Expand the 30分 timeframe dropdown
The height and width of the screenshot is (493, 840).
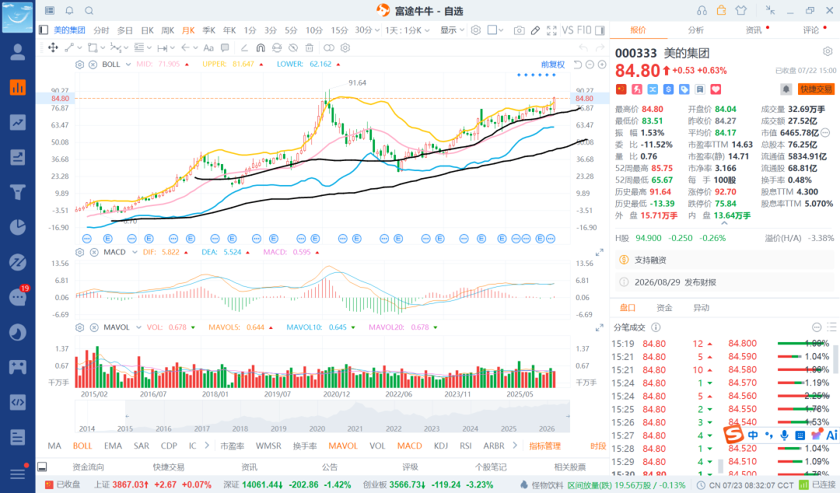click(377, 30)
